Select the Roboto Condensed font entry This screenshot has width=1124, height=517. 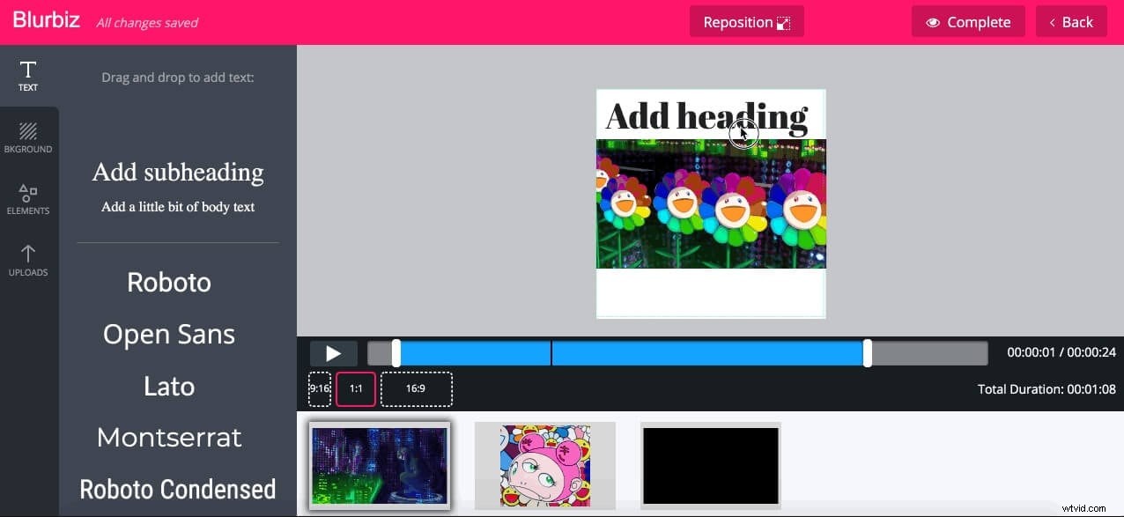click(x=177, y=489)
